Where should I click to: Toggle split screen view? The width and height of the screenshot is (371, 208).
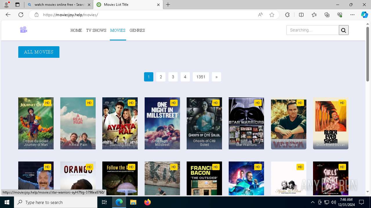(301, 15)
